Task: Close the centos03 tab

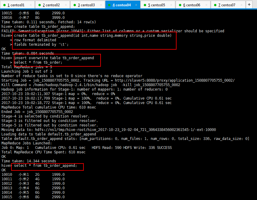Action: coord(101,5)
